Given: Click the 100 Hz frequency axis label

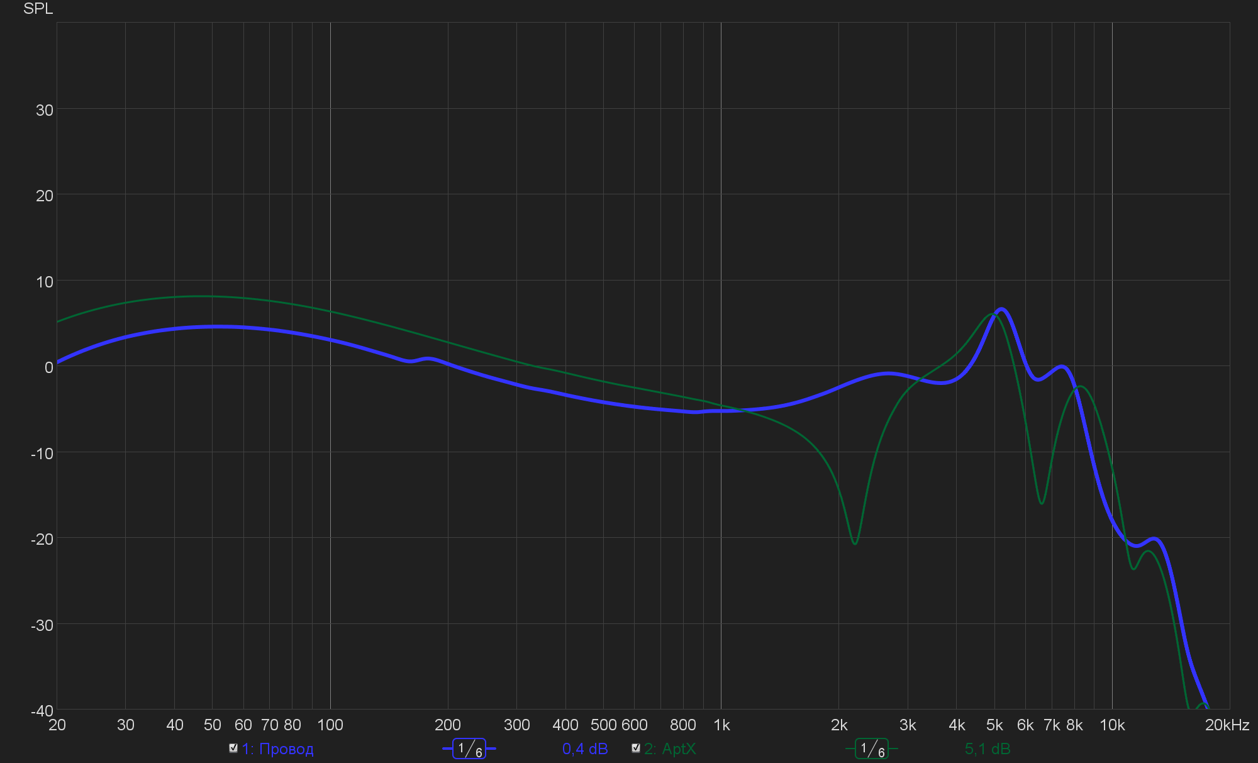Looking at the screenshot, I should pyautogui.click(x=330, y=725).
